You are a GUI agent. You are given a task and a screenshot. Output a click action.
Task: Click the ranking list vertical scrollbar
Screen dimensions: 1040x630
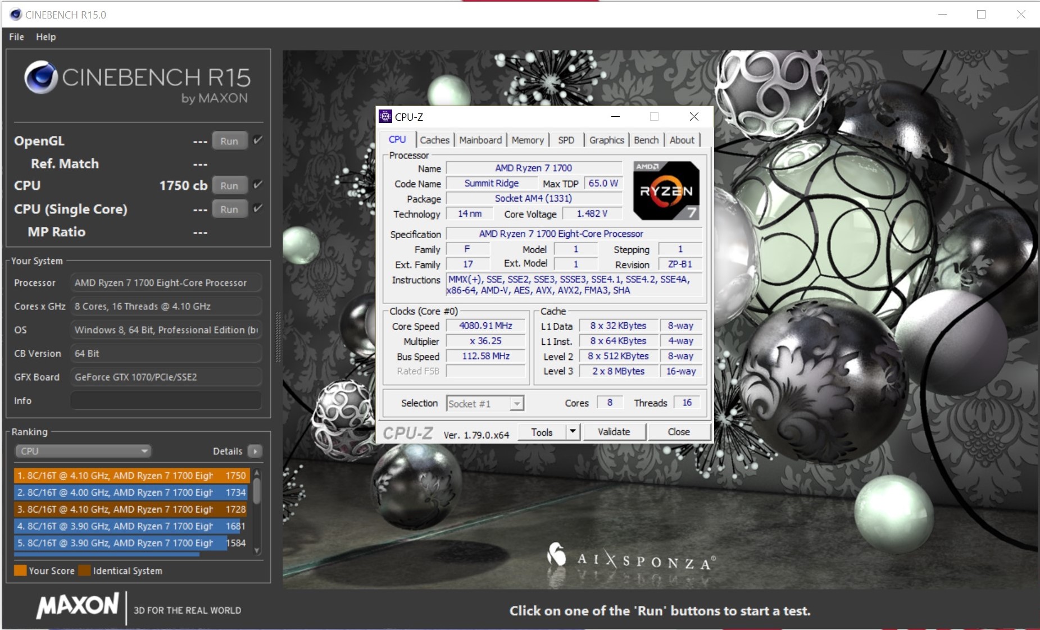tap(257, 491)
